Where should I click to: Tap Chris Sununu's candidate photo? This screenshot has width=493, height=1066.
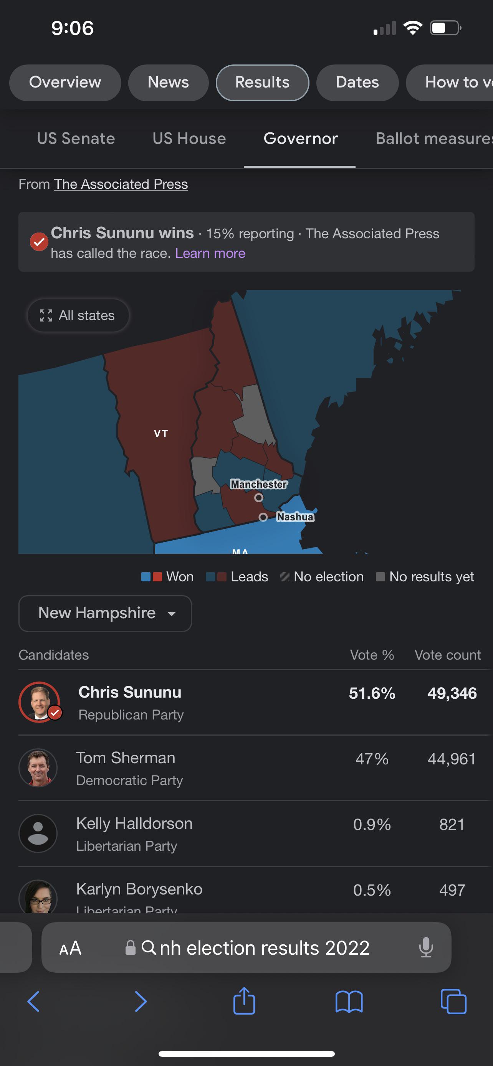click(40, 702)
